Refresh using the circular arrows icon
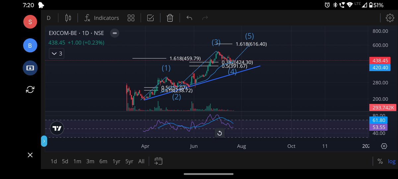 (x=30, y=89)
